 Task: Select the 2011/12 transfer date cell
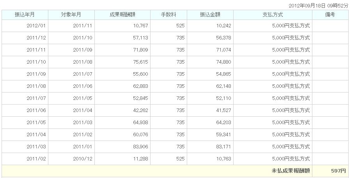coord(25,38)
